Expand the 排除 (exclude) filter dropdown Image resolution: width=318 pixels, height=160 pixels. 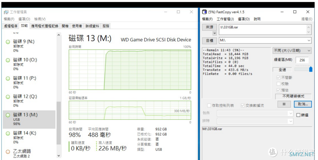click(291, 121)
